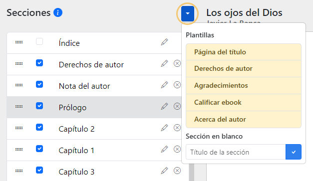
Task: Edit Capítulo 3 with the pencil icon
Action: (164, 171)
